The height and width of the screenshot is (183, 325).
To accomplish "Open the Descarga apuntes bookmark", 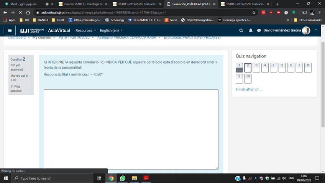I will [x=234, y=20].
